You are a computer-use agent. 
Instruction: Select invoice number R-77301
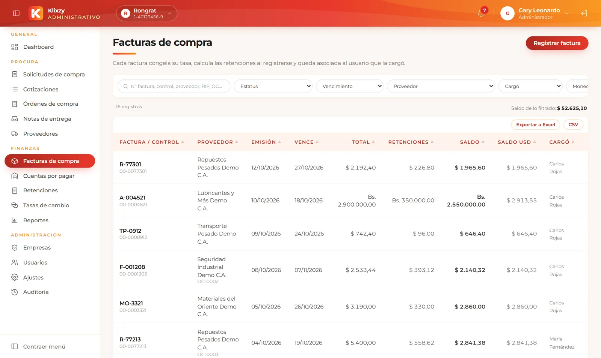click(x=130, y=164)
